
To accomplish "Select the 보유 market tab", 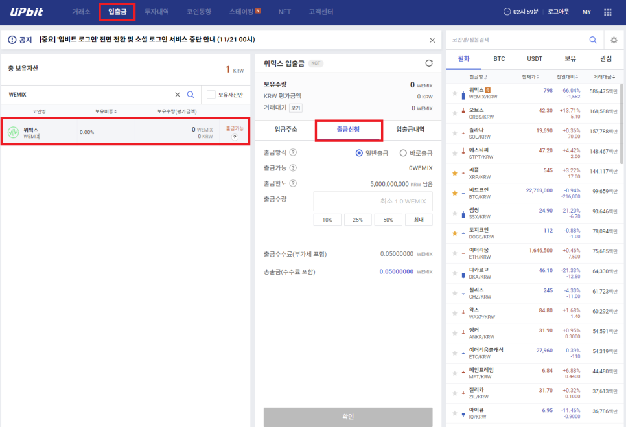I will coord(570,59).
